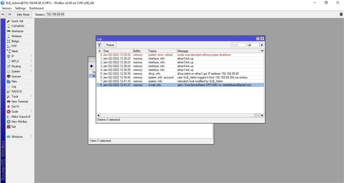Open the Dashboard menu
Screen dimensions: 344x183
[x=36, y=8]
